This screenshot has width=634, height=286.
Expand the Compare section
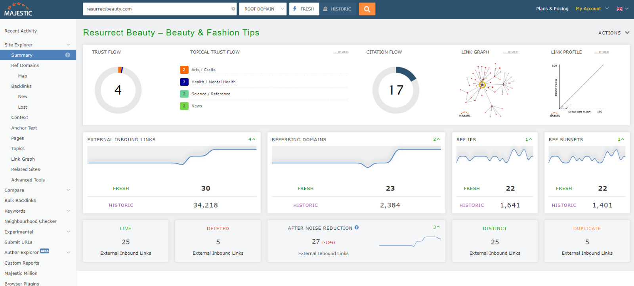(x=68, y=190)
